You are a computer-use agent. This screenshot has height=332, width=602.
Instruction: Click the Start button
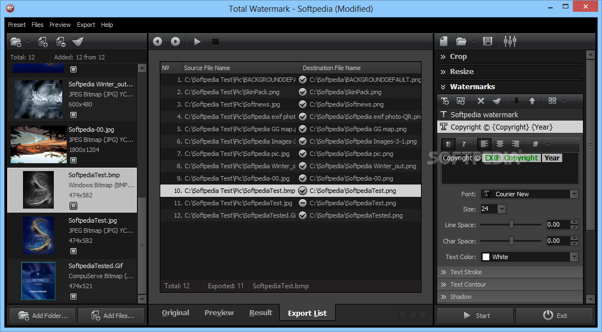click(475, 316)
